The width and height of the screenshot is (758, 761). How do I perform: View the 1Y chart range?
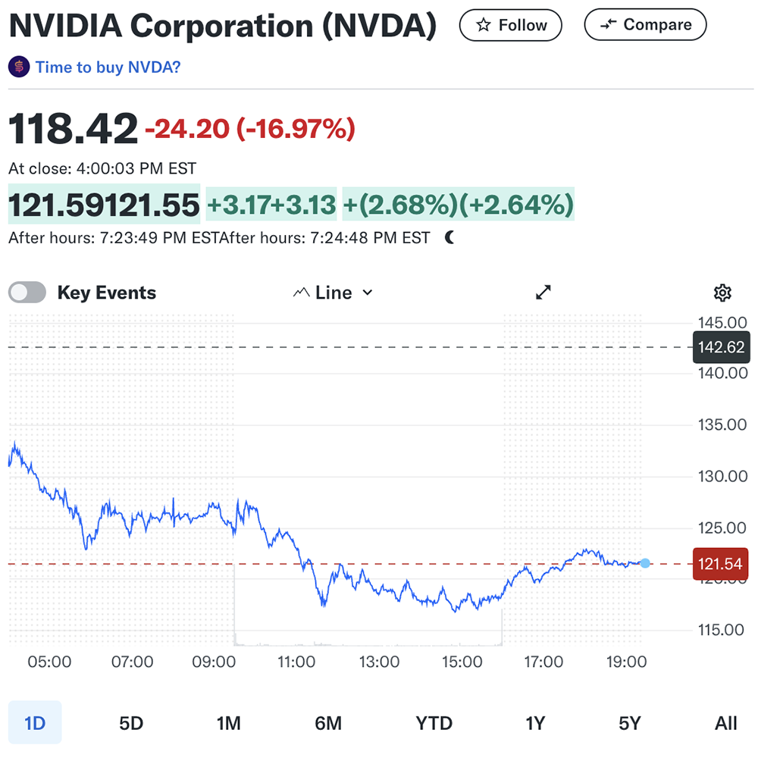point(535,723)
